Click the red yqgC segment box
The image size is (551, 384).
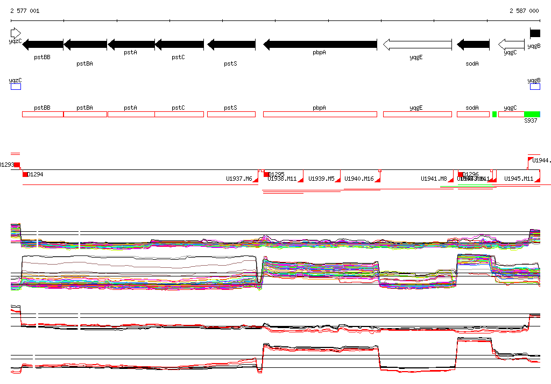point(511,114)
